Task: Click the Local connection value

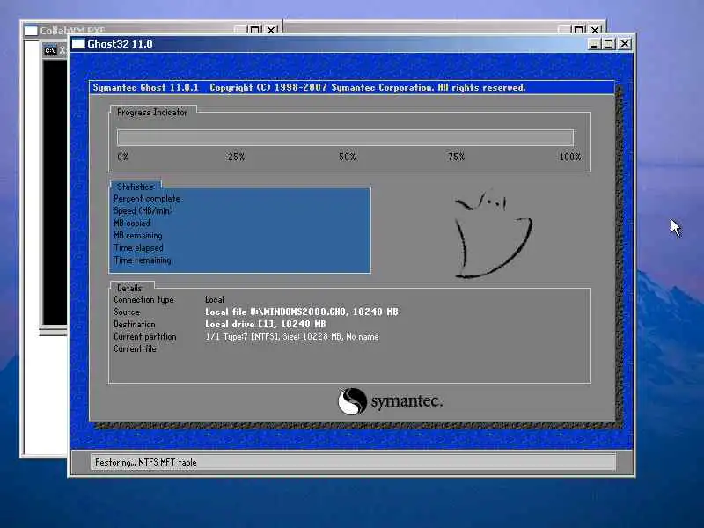Action: click(215, 299)
